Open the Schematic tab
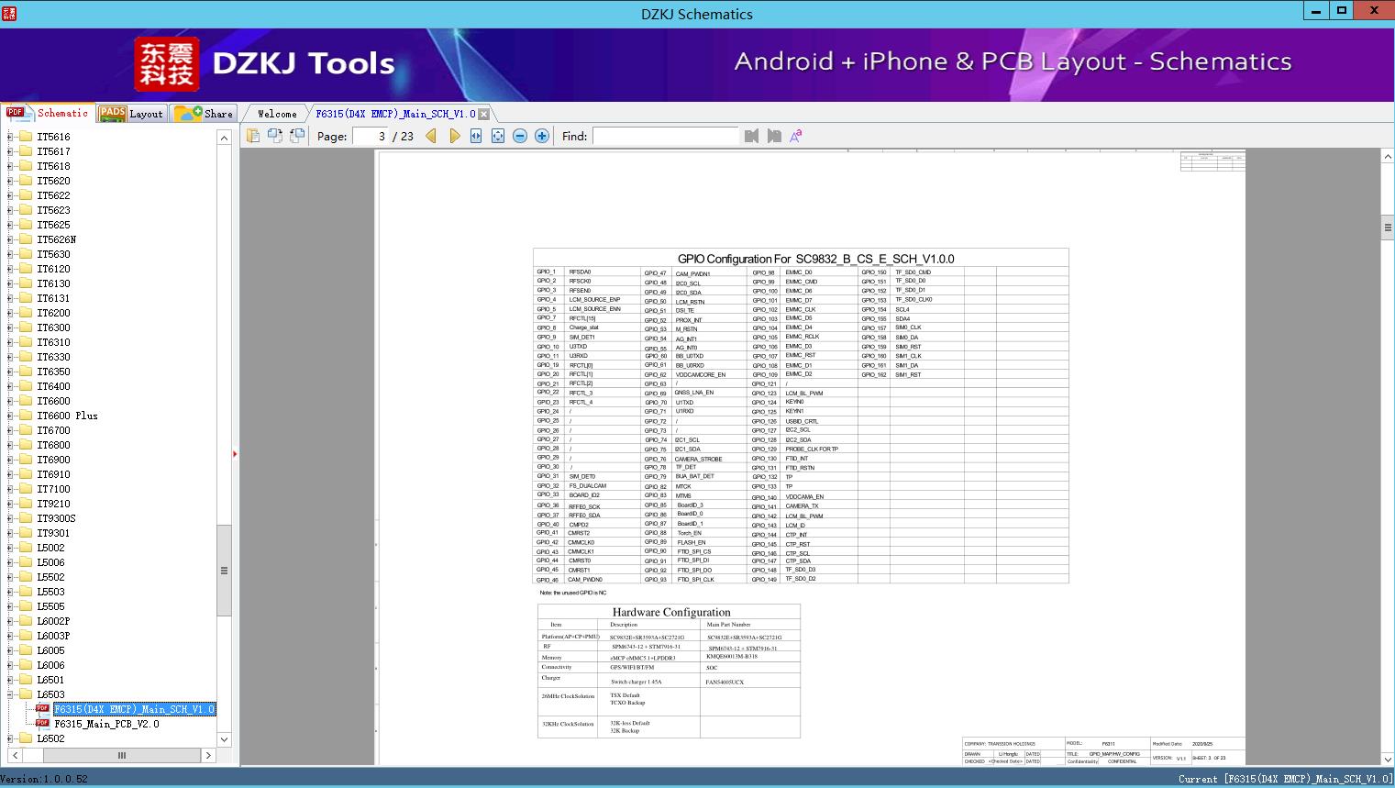The image size is (1395, 788). point(47,113)
